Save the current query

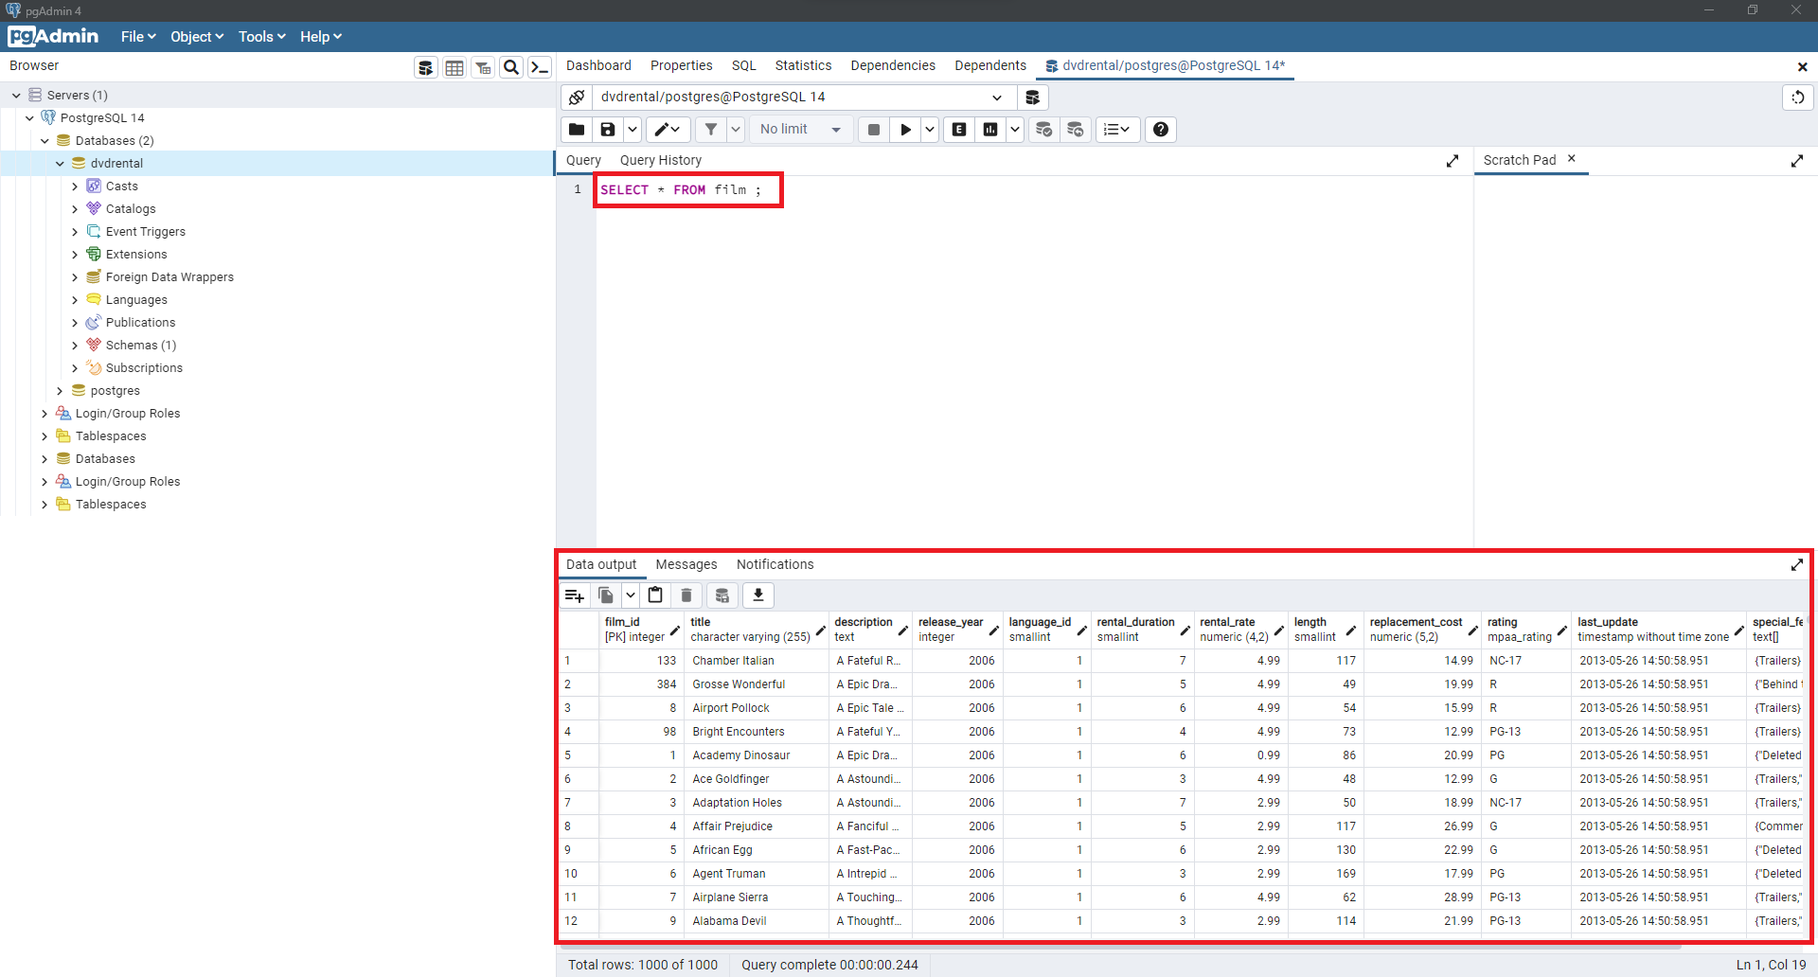click(607, 129)
